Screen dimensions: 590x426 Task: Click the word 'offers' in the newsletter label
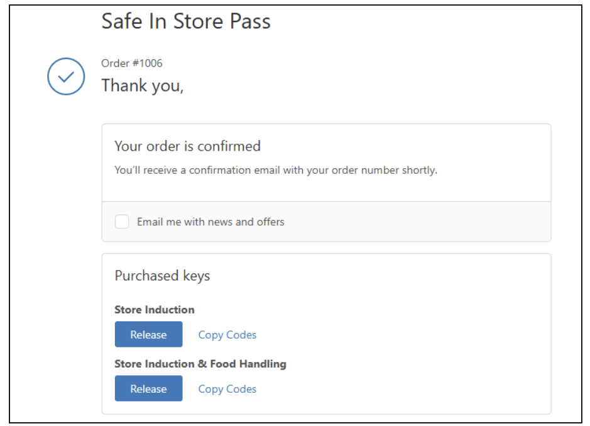[x=270, y=222]
